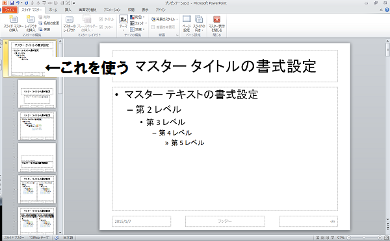
Task: Click 名前の変更 rename button
Action: pyautogui.click(x=49, y=23)
